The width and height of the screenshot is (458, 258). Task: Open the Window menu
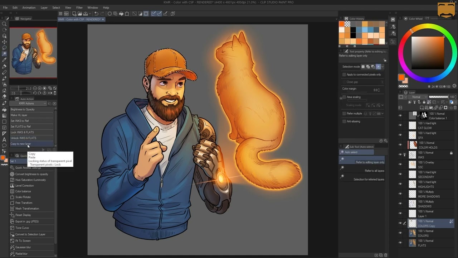click(x=93, y=8)
